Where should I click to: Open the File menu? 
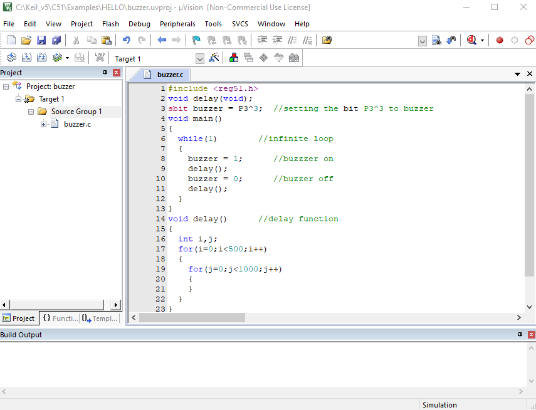tap(9, 24)
